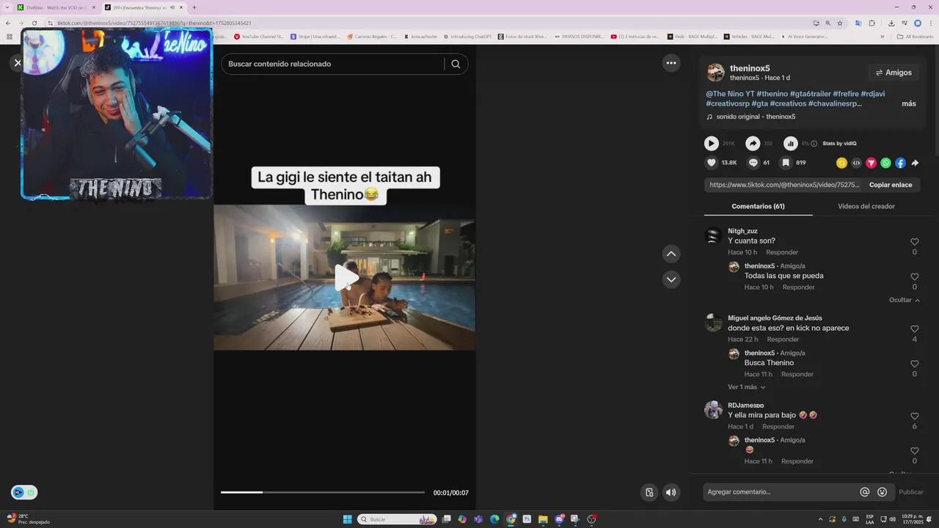Switch to TheNino Watch the VOD browser tab
939x528 pixels.
56,7
